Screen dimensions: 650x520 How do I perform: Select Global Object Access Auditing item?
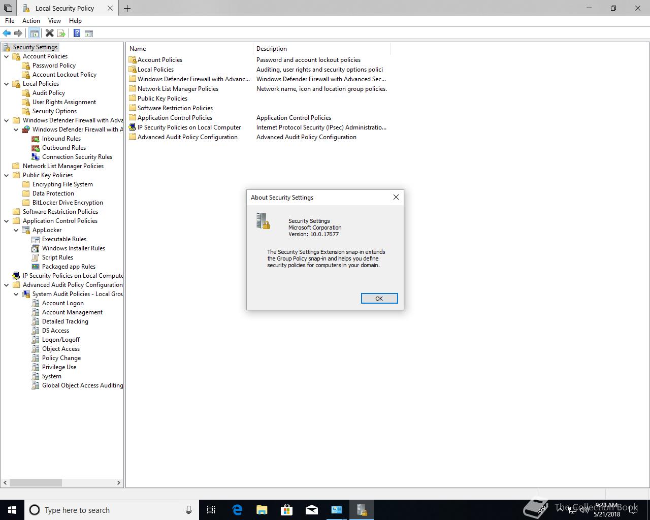tap(82, 385)
